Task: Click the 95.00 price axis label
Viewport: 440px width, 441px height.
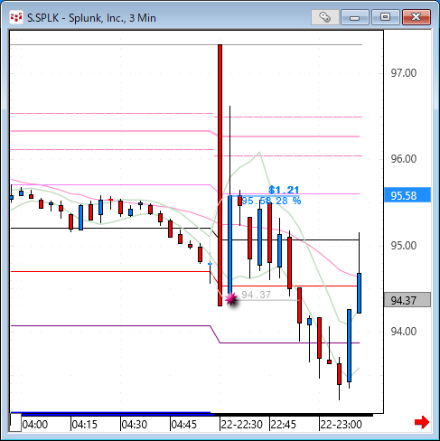Action: 404,246
